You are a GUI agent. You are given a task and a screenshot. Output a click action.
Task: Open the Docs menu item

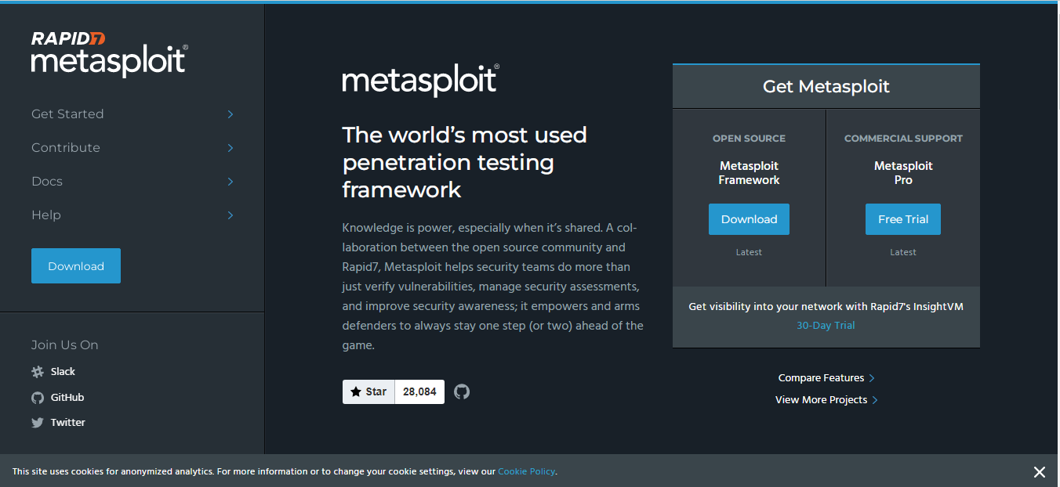[x=47, y=182]
